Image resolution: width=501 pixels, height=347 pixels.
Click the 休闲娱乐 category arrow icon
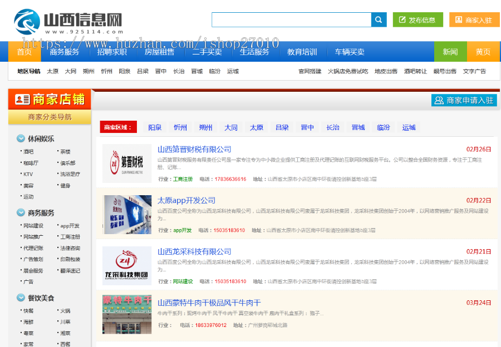point(21,138)
